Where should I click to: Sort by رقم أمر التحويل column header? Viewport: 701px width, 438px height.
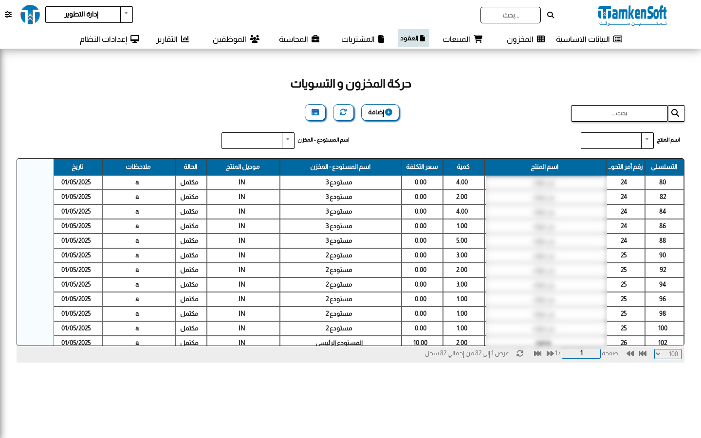coord(626,167)
